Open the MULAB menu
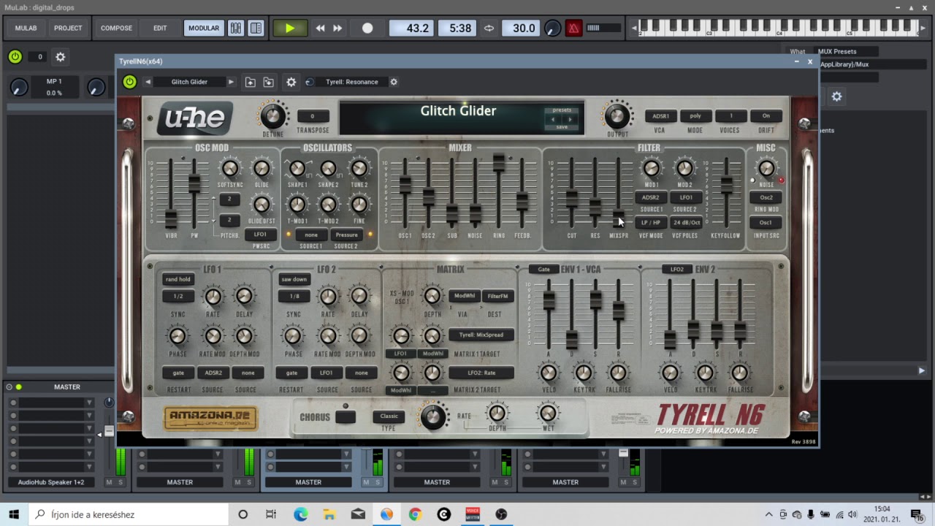Screen dimensions: 935x526 (x=26, y=28)
